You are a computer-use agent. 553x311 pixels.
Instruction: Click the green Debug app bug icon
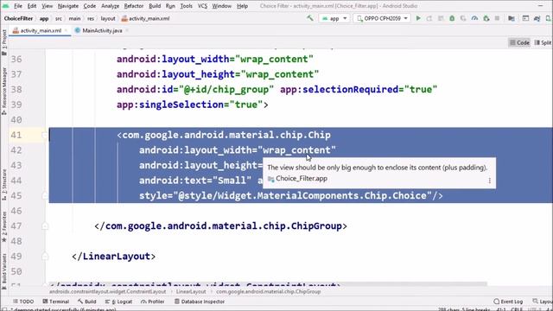[x=452, y=18]
